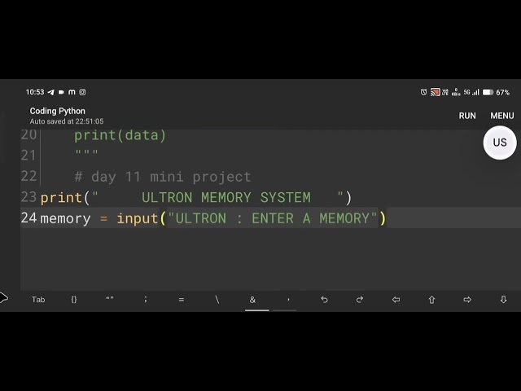The width and height of the screenshot is (521, 391).
Task: Select line number 23 in gutter
Action: click(x=28, y=197)
